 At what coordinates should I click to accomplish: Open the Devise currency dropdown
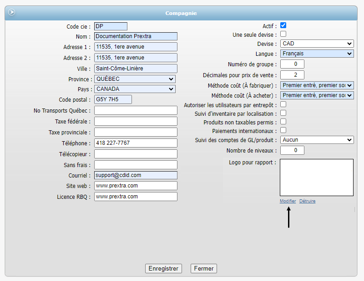[x=317, y=44]
